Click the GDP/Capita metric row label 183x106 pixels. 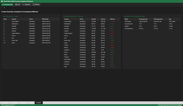[x=128, y=22]
